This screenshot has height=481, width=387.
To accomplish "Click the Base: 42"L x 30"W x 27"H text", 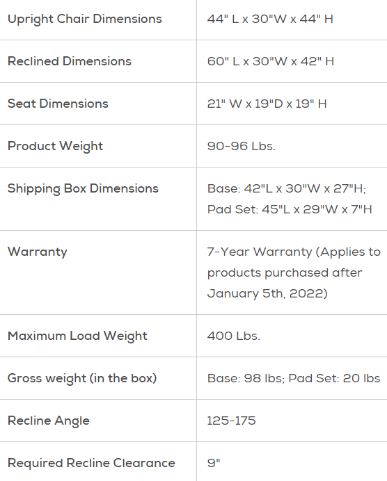I will (287, 188).
